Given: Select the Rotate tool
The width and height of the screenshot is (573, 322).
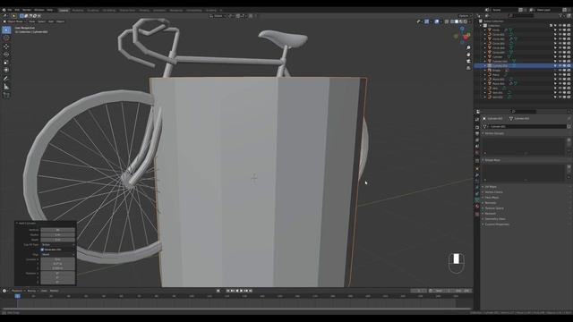Looking at the screenshot, I should coord(6,54).
